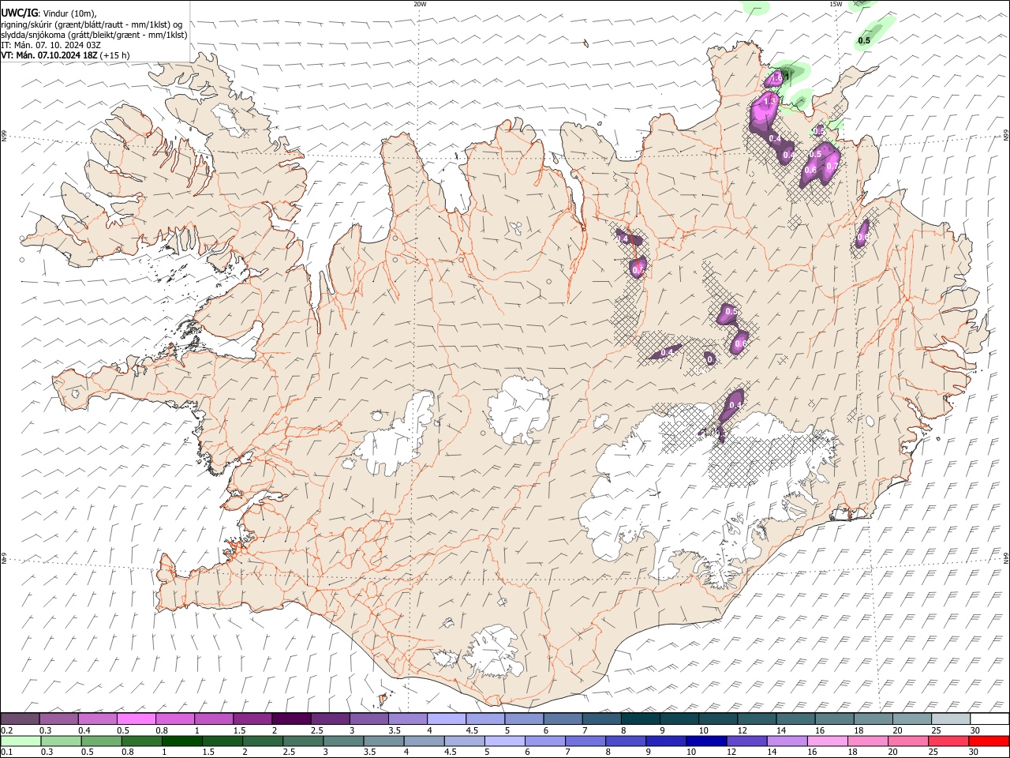The height and width of the screenshot is (758, 1010).
Task: Pick bottom-row red swatch starting at 30
Action: [988, 741]
